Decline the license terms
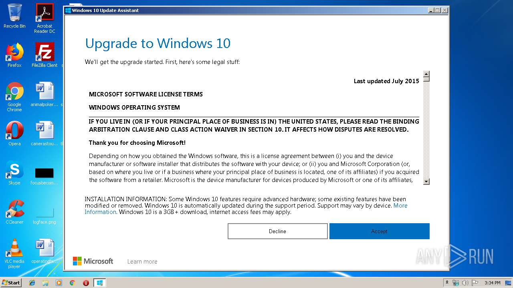 277,231
